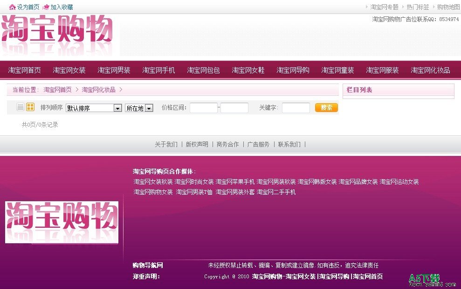Open 淘宝网运动女装 partner link
The height and width of the screenshot is (289, 461).
pos(399,182)
